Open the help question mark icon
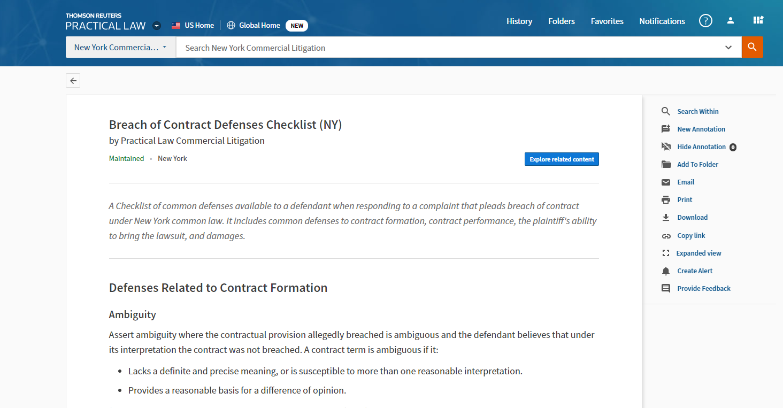783x408 pixels. [705, 21]
